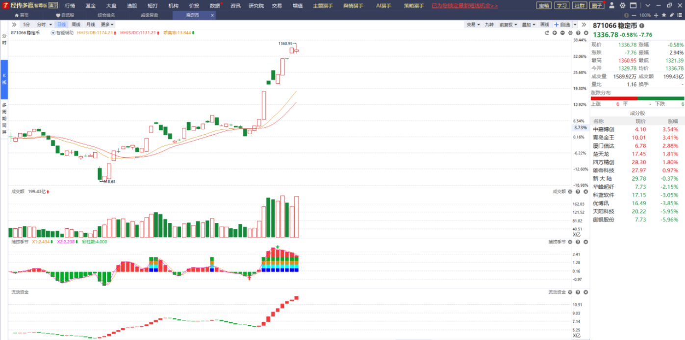Open settings gear of 成交额 indicator panel
Viewport: 685px width, 340px height.
[x=570, y=192]
